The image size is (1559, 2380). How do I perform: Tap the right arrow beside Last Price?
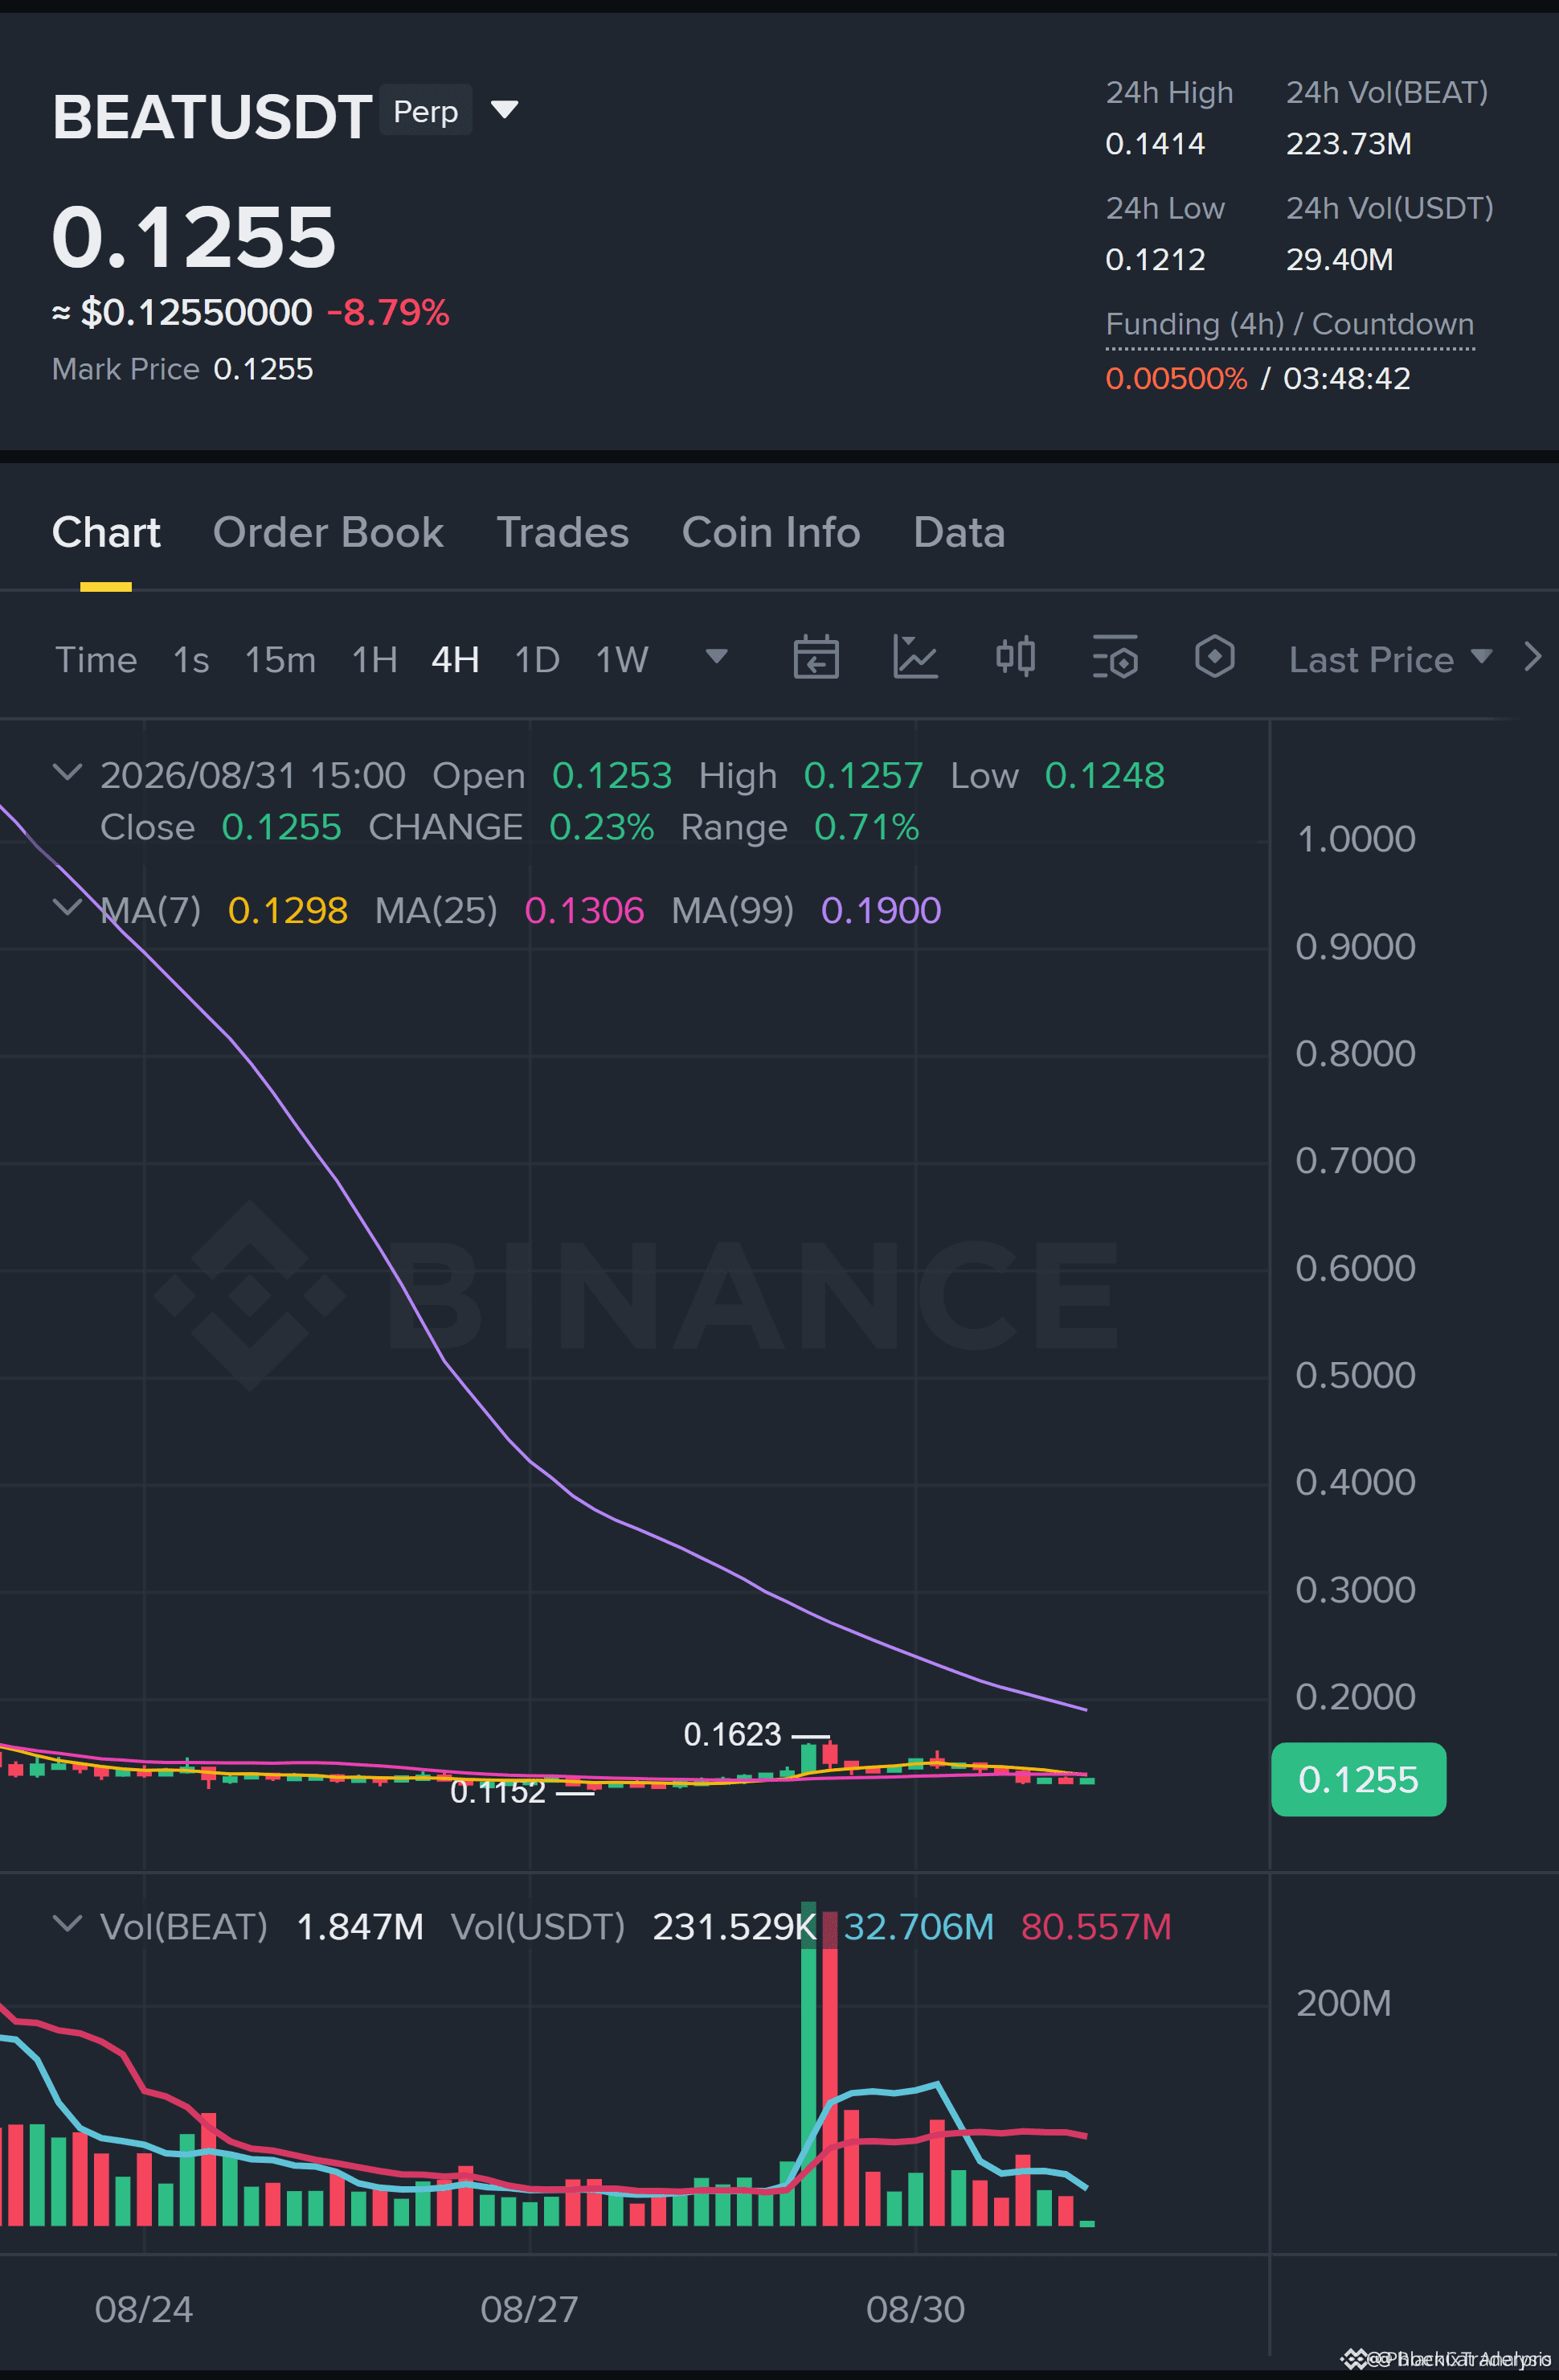[1532, 657]
